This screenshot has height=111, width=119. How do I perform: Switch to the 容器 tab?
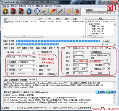coord(31,48)
